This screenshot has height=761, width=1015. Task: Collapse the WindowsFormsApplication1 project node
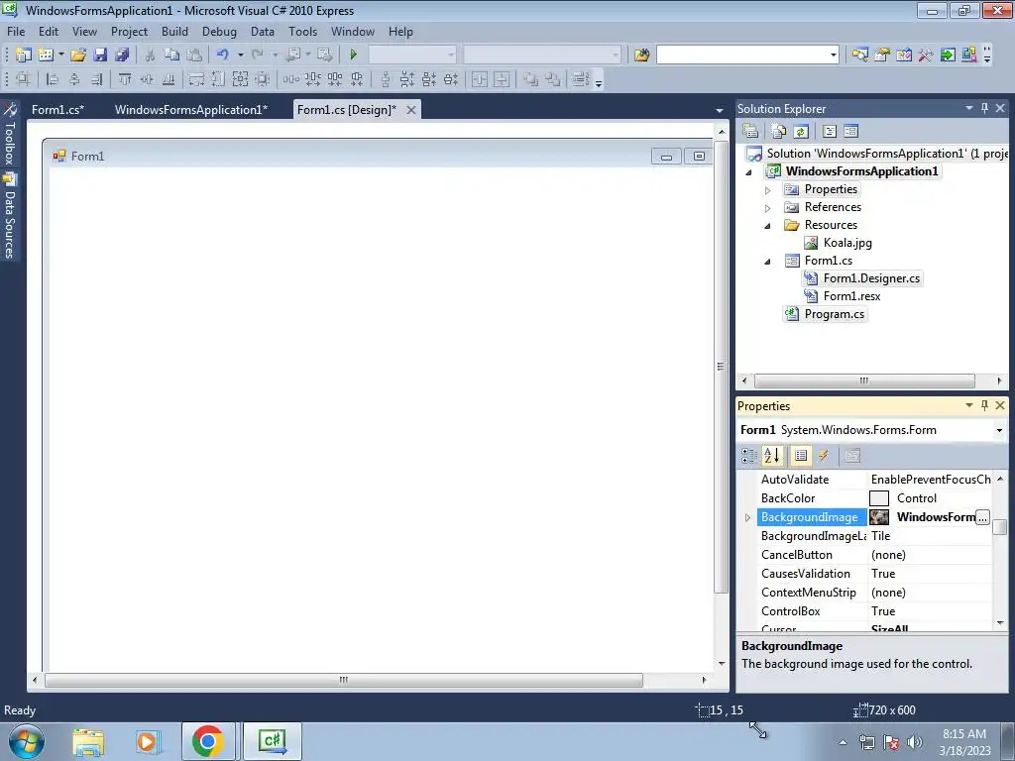[749, 172]
